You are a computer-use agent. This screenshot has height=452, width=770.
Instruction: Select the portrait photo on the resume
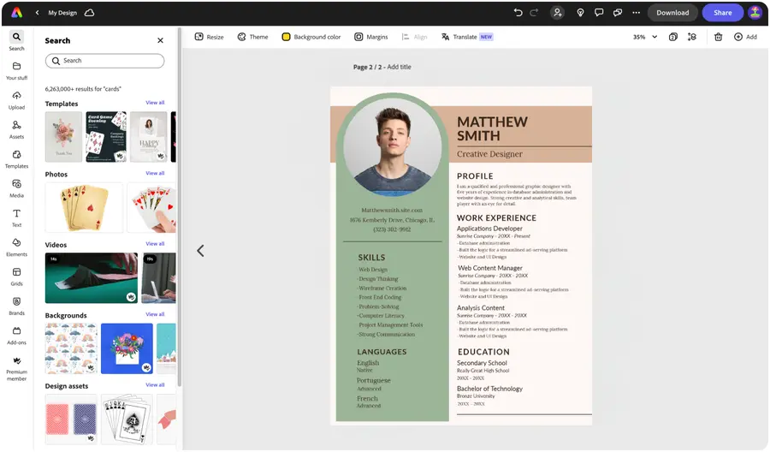[392, 147]
